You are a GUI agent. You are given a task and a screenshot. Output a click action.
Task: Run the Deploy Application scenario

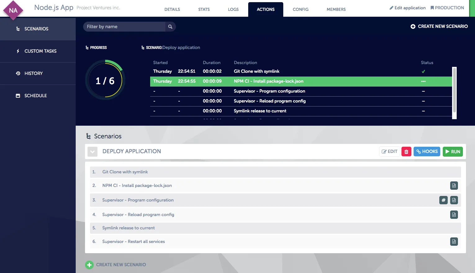click(x=453, y=152)
